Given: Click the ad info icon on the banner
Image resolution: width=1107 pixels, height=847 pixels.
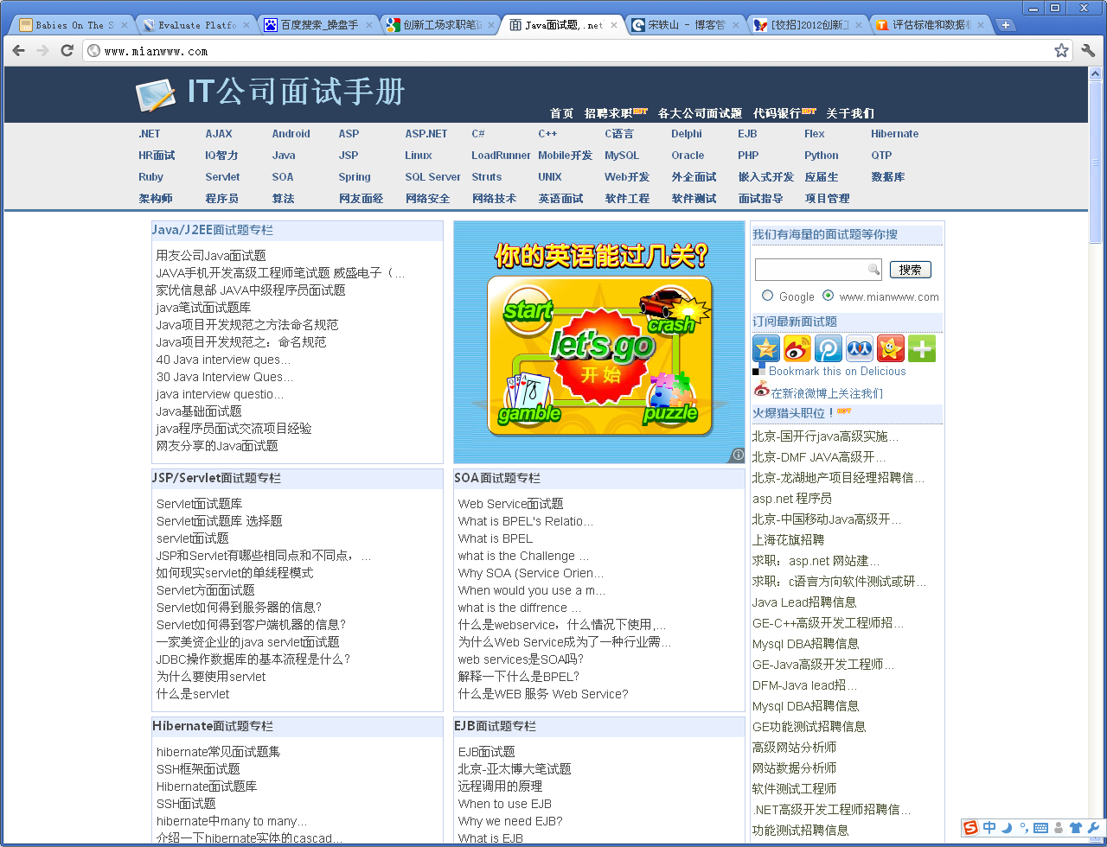Looking at the screenshot, I should (738, 455).
